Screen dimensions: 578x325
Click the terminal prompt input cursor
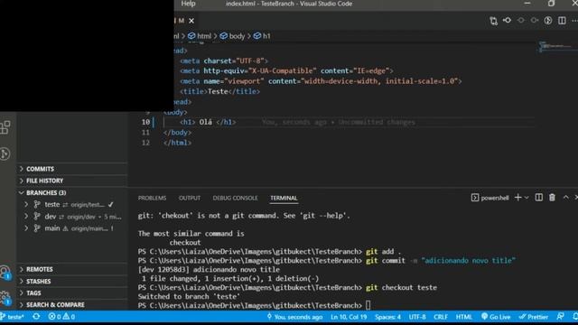pyautogui.click(x=368, y=305)
